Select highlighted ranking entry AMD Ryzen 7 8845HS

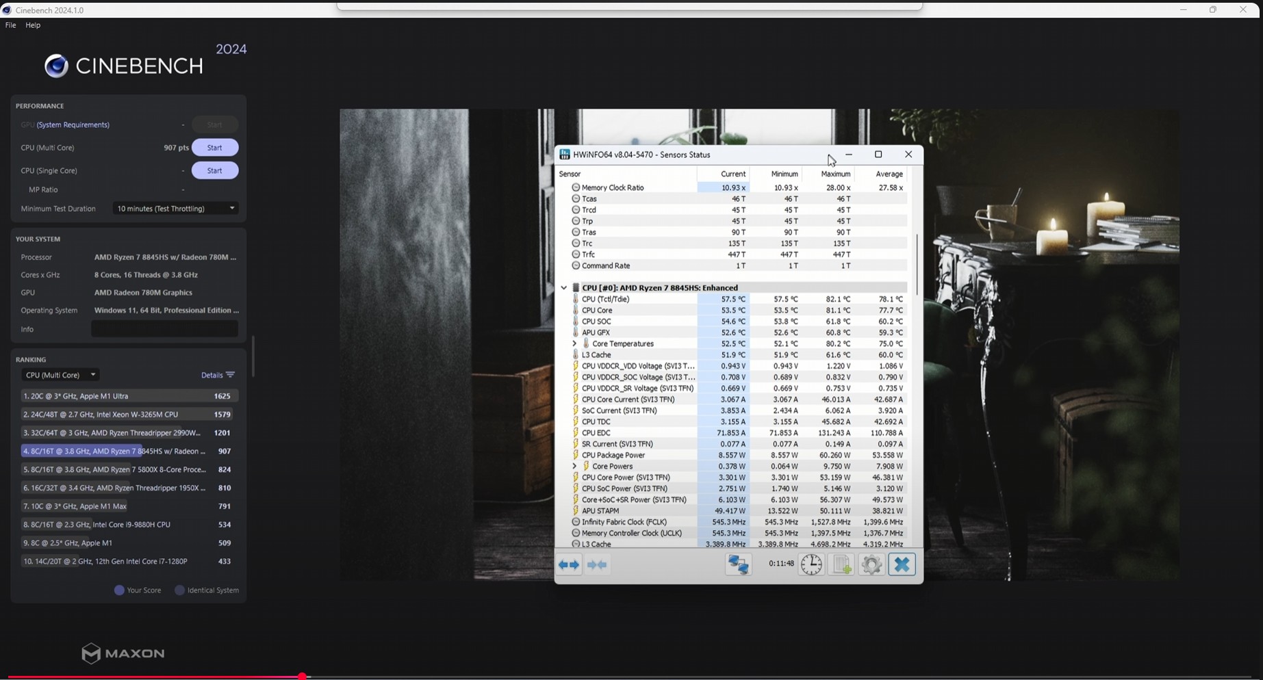point(129,452)
